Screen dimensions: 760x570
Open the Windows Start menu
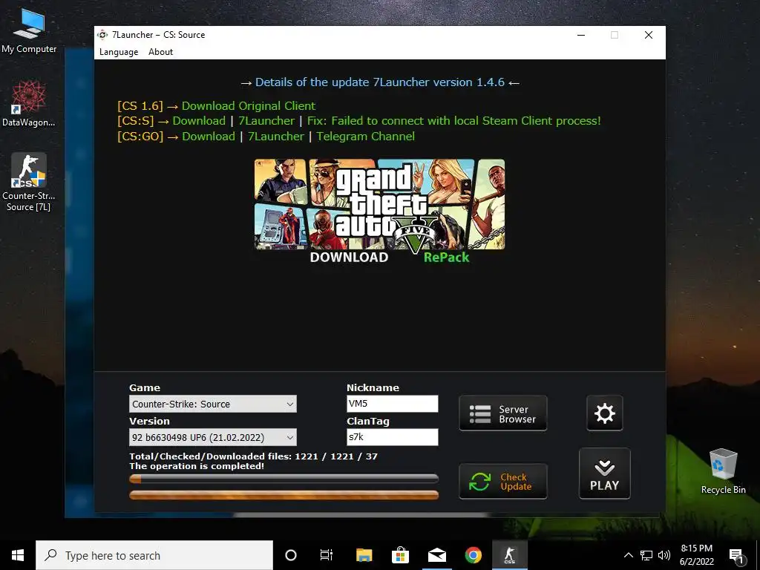pyautogui.click(x=18, y=555)
